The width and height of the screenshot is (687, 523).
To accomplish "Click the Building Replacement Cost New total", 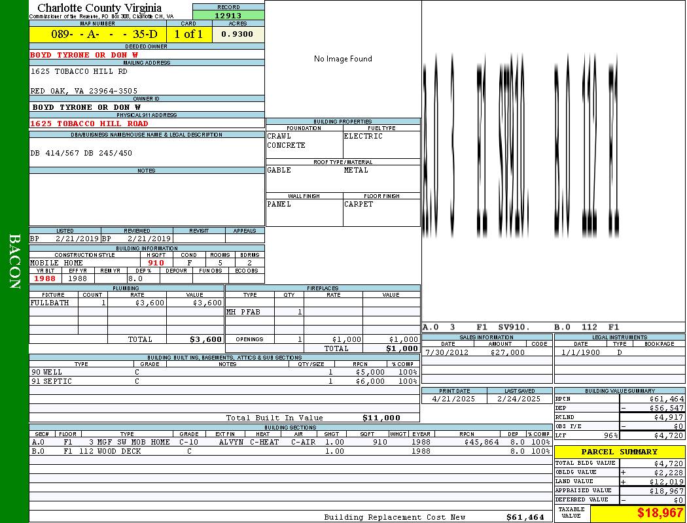I will 525,517.
